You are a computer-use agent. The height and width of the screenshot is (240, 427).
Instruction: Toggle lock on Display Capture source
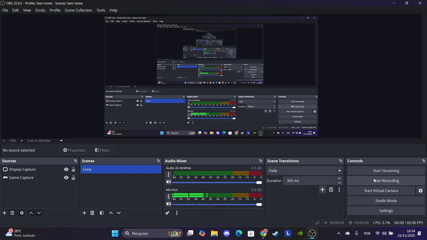[x=73, y=169]
